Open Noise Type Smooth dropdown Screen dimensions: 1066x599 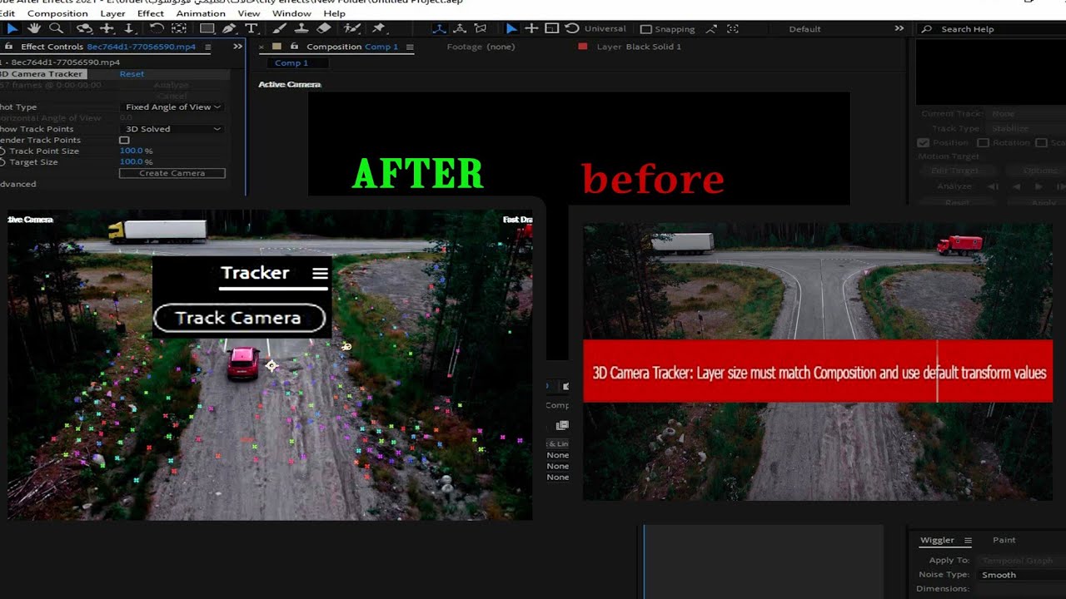click(1023, 575)
